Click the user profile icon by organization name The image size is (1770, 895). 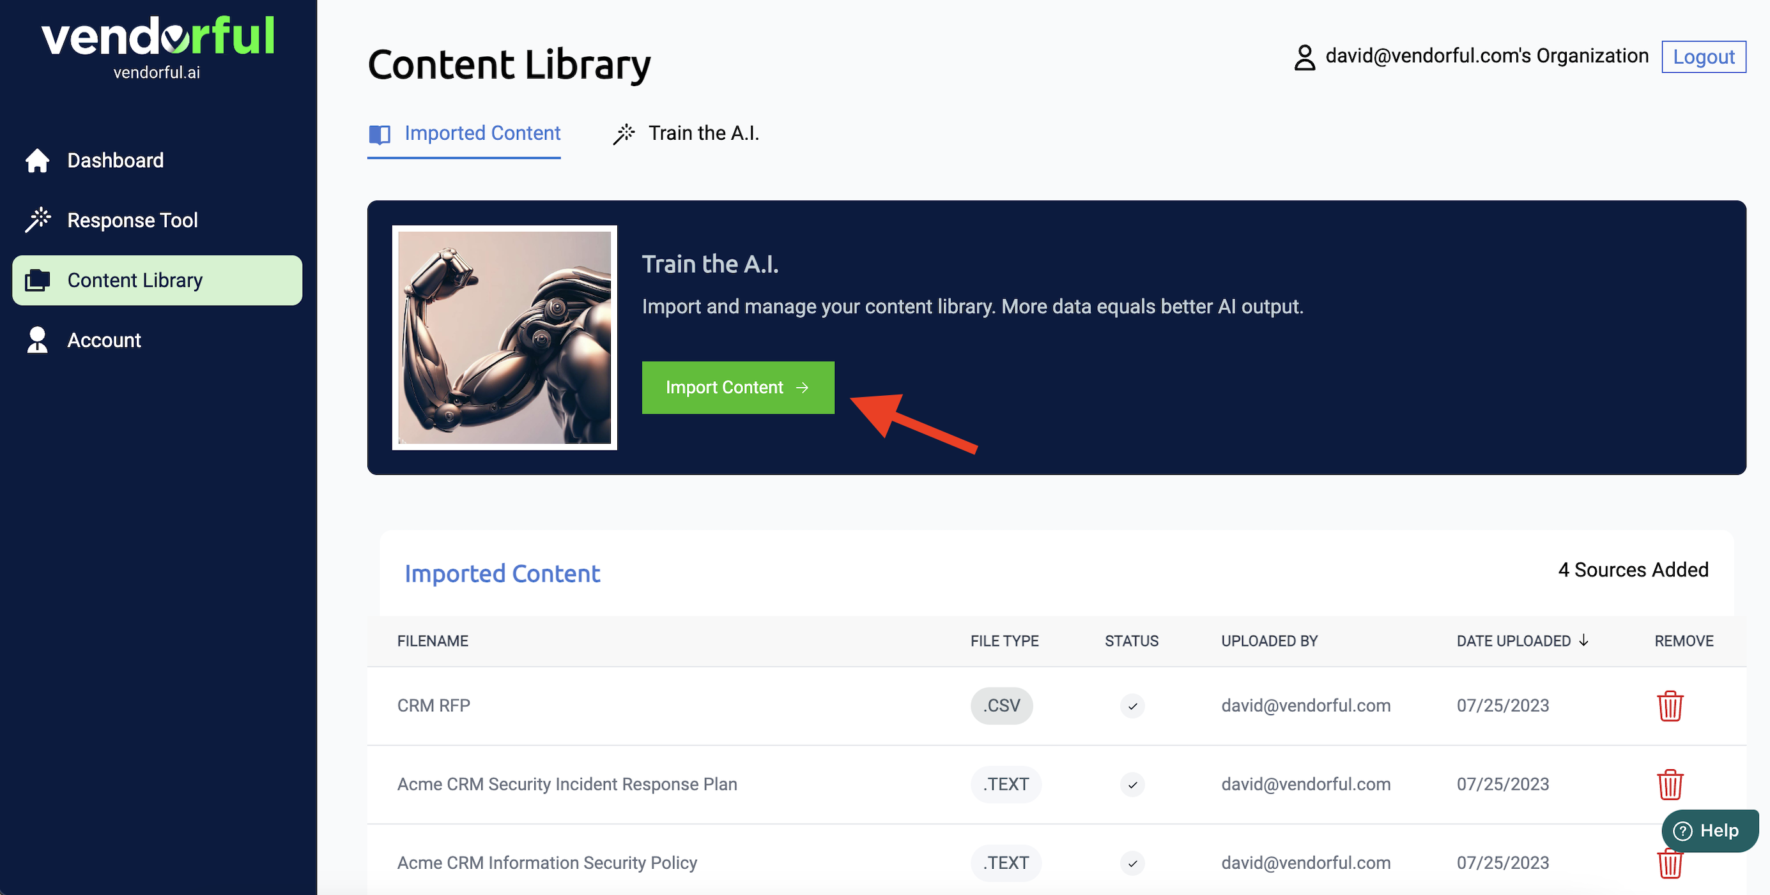coord(1304,57)
